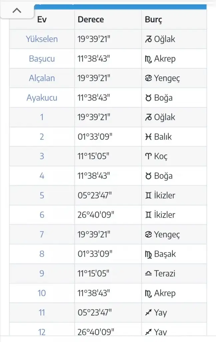Open house number 7 link
216x342 pixels.
[x=42, y=234]
